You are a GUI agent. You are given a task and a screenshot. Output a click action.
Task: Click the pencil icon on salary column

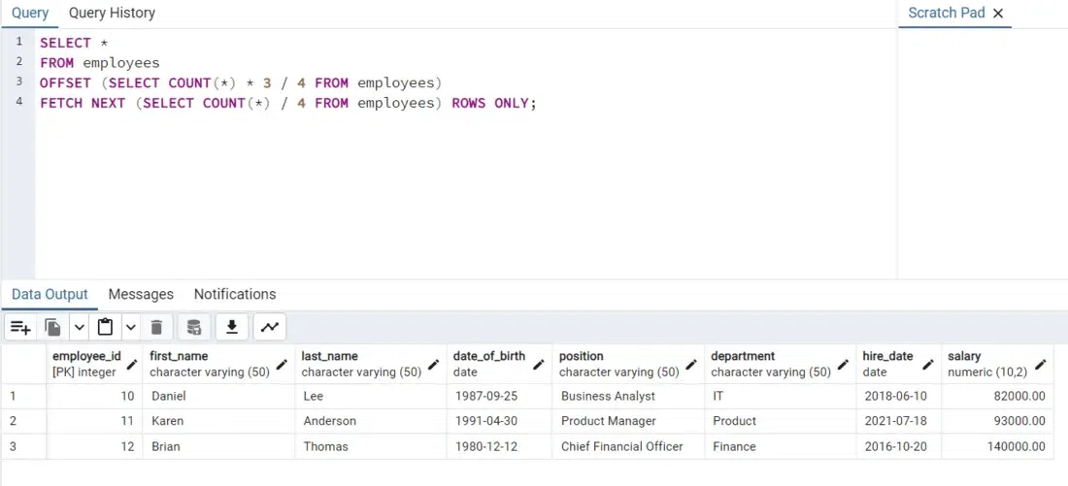tap(1041, 365)
